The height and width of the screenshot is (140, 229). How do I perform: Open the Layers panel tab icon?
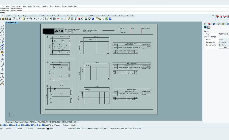209,24
